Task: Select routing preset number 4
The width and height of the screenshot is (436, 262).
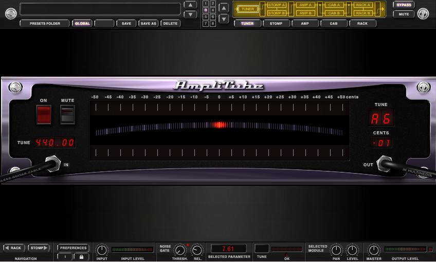Action: pos(212,10)
